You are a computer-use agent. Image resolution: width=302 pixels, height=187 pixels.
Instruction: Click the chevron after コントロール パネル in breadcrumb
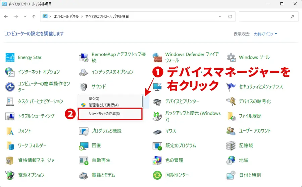[82, 16]
